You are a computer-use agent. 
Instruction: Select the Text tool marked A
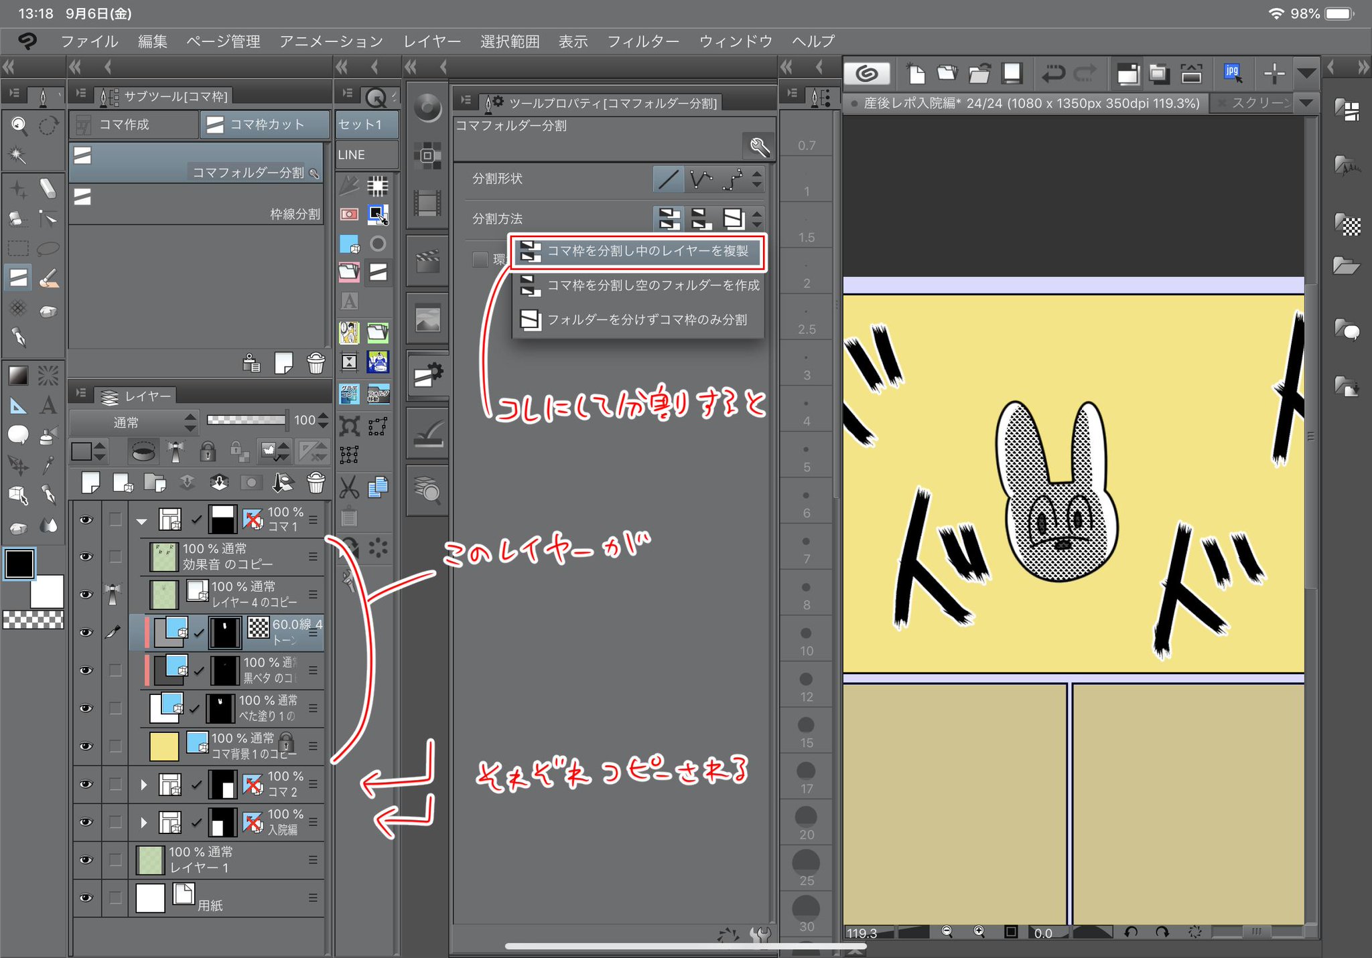pyautogui.click(x=48, y=405)
